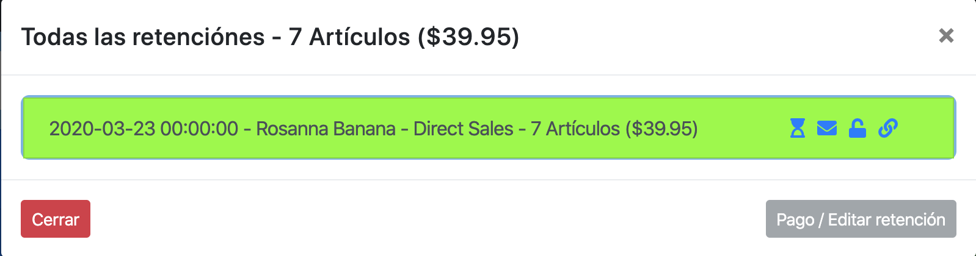Click the hourglass icon on the hold row
Viewport: 976px width, 256px height.
(x=797, y=128)
